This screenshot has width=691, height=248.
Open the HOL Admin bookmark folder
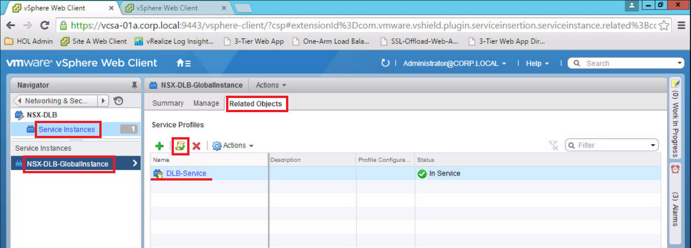[28, 41]
